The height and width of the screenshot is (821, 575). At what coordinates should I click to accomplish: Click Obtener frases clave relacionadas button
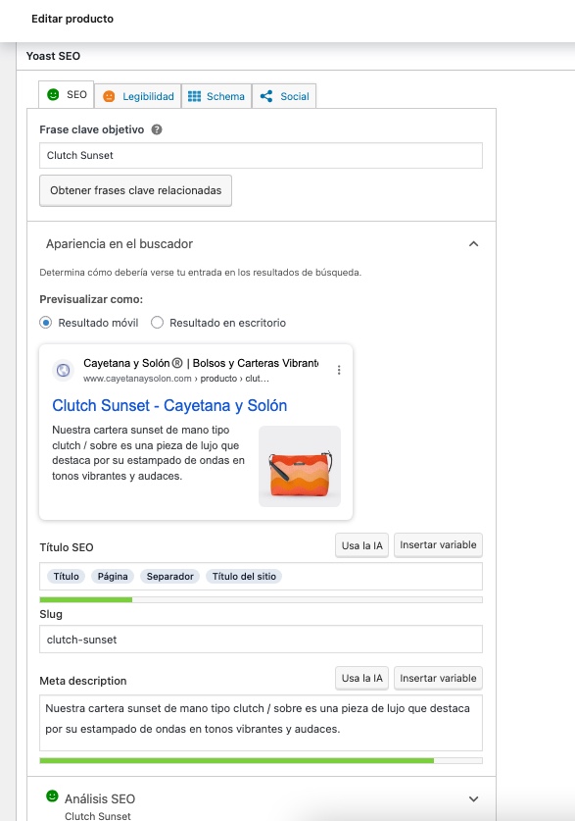click(136, 190)
